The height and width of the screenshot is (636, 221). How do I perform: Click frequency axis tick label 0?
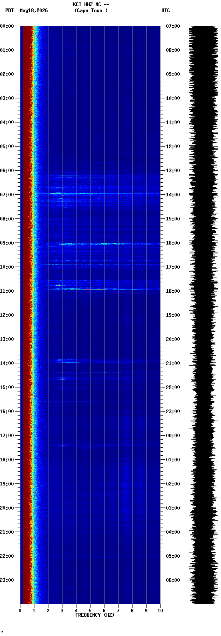tap(20, 611)
